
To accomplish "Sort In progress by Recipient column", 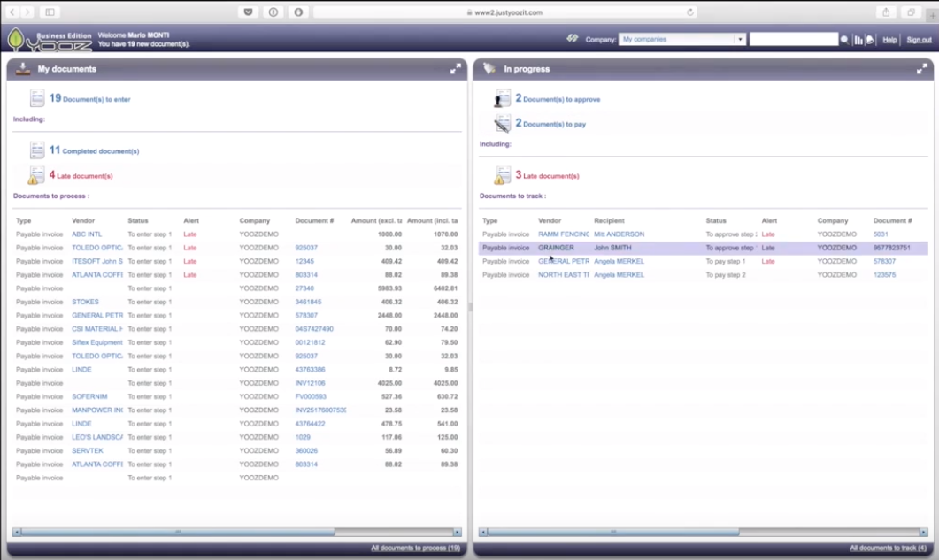I will pos(609,220).
